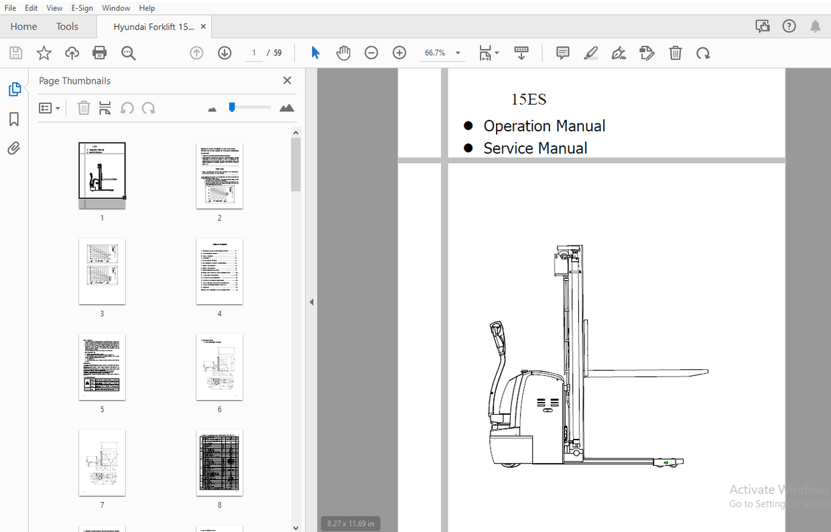Go to next page arrow

click(x=225, y=53)
